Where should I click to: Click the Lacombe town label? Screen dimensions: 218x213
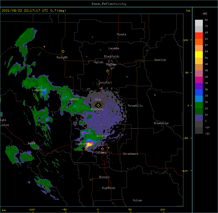coord(114,48)
